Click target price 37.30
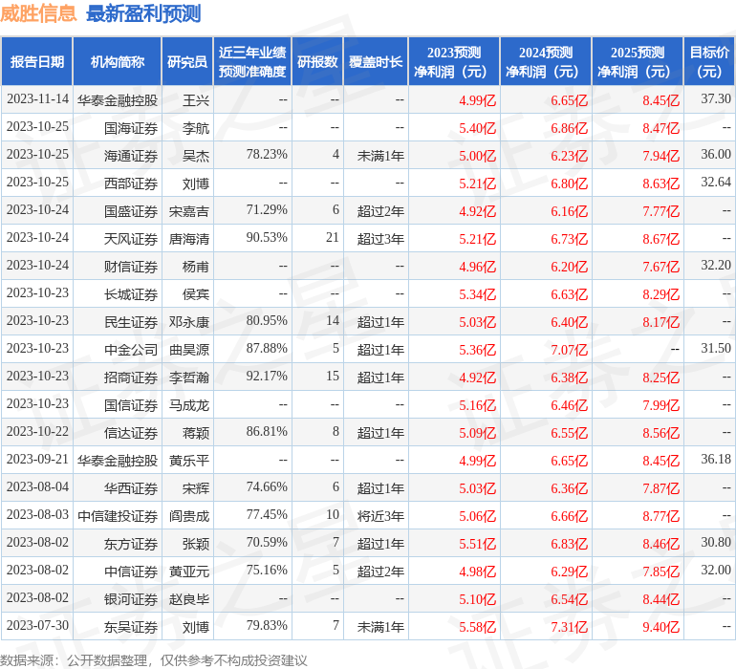 (x=716, y=99)
